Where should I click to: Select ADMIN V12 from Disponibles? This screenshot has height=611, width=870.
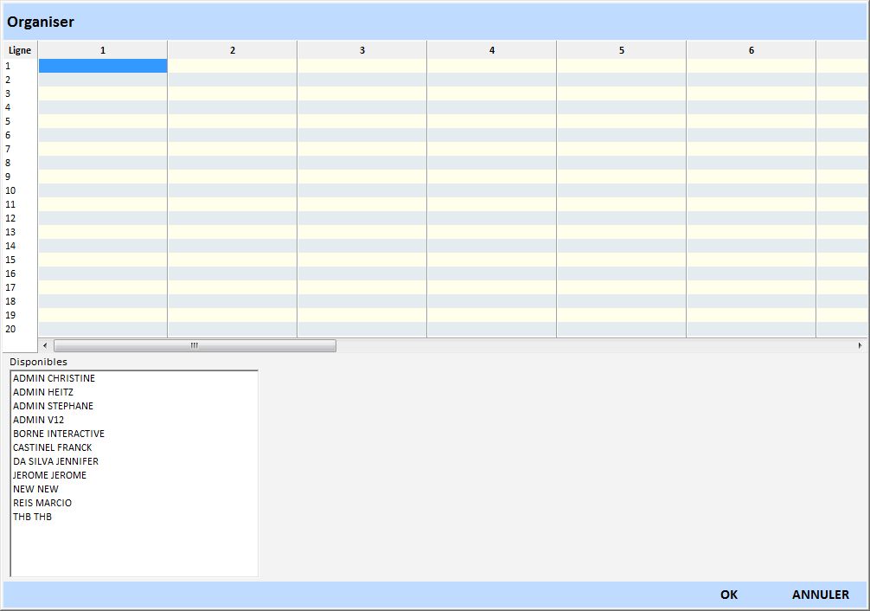37,420
